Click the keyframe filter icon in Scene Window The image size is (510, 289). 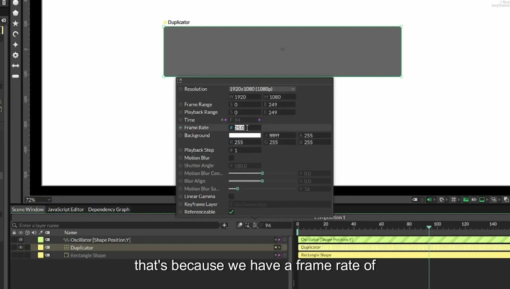[x=240, y=226]
